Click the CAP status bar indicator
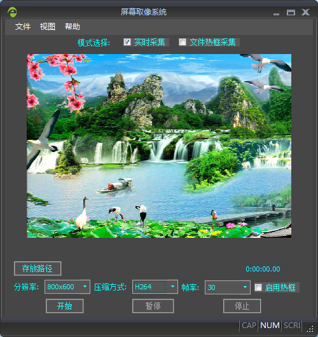This screenshot has height=337, width=318. click(249, 325)
